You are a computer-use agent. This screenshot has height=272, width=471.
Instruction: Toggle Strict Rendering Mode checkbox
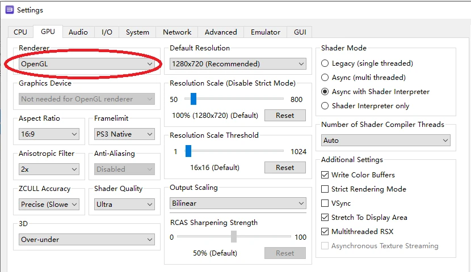click(325, 189)
